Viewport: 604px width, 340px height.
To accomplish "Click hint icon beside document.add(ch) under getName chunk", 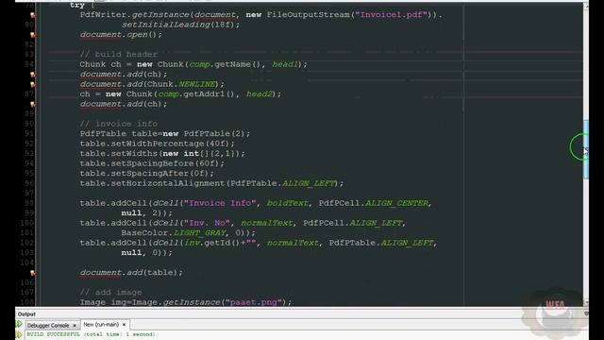I will pyautogui.click(x=33, y=75).
